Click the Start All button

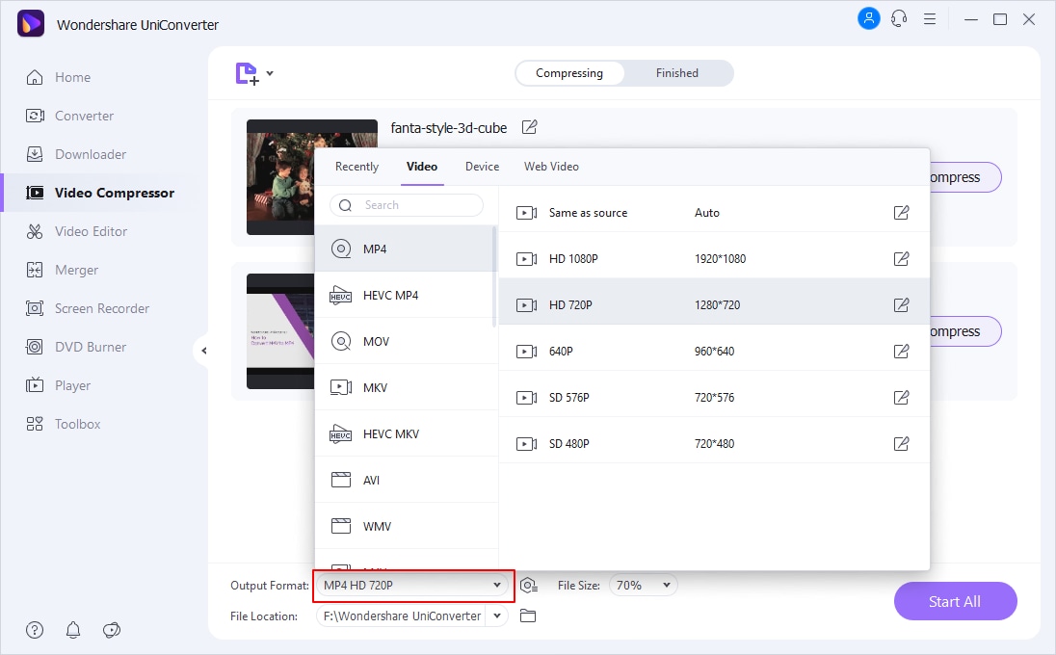(955, 601)
